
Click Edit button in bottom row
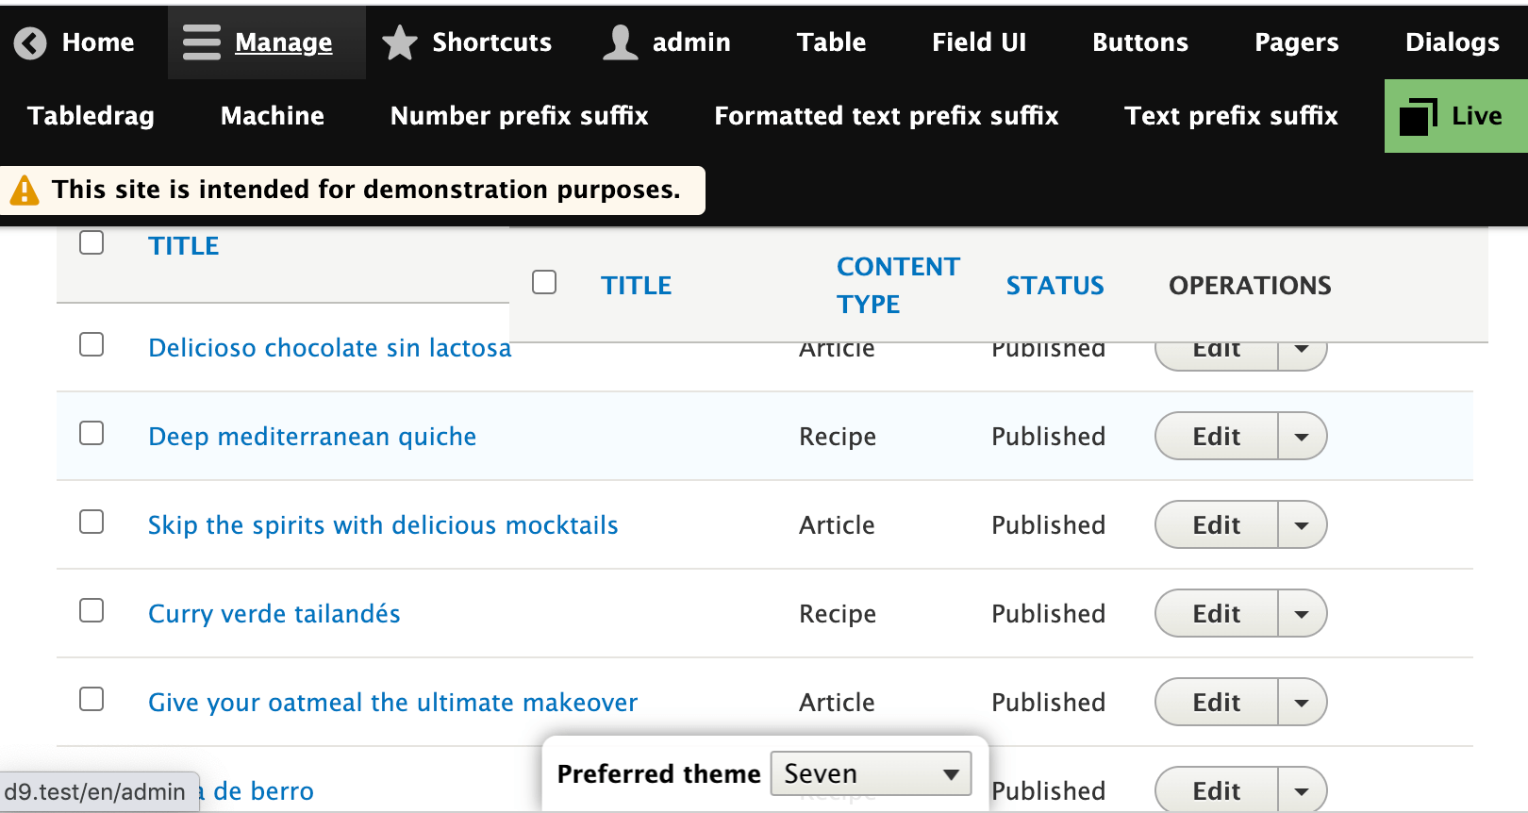point(1217,790)
